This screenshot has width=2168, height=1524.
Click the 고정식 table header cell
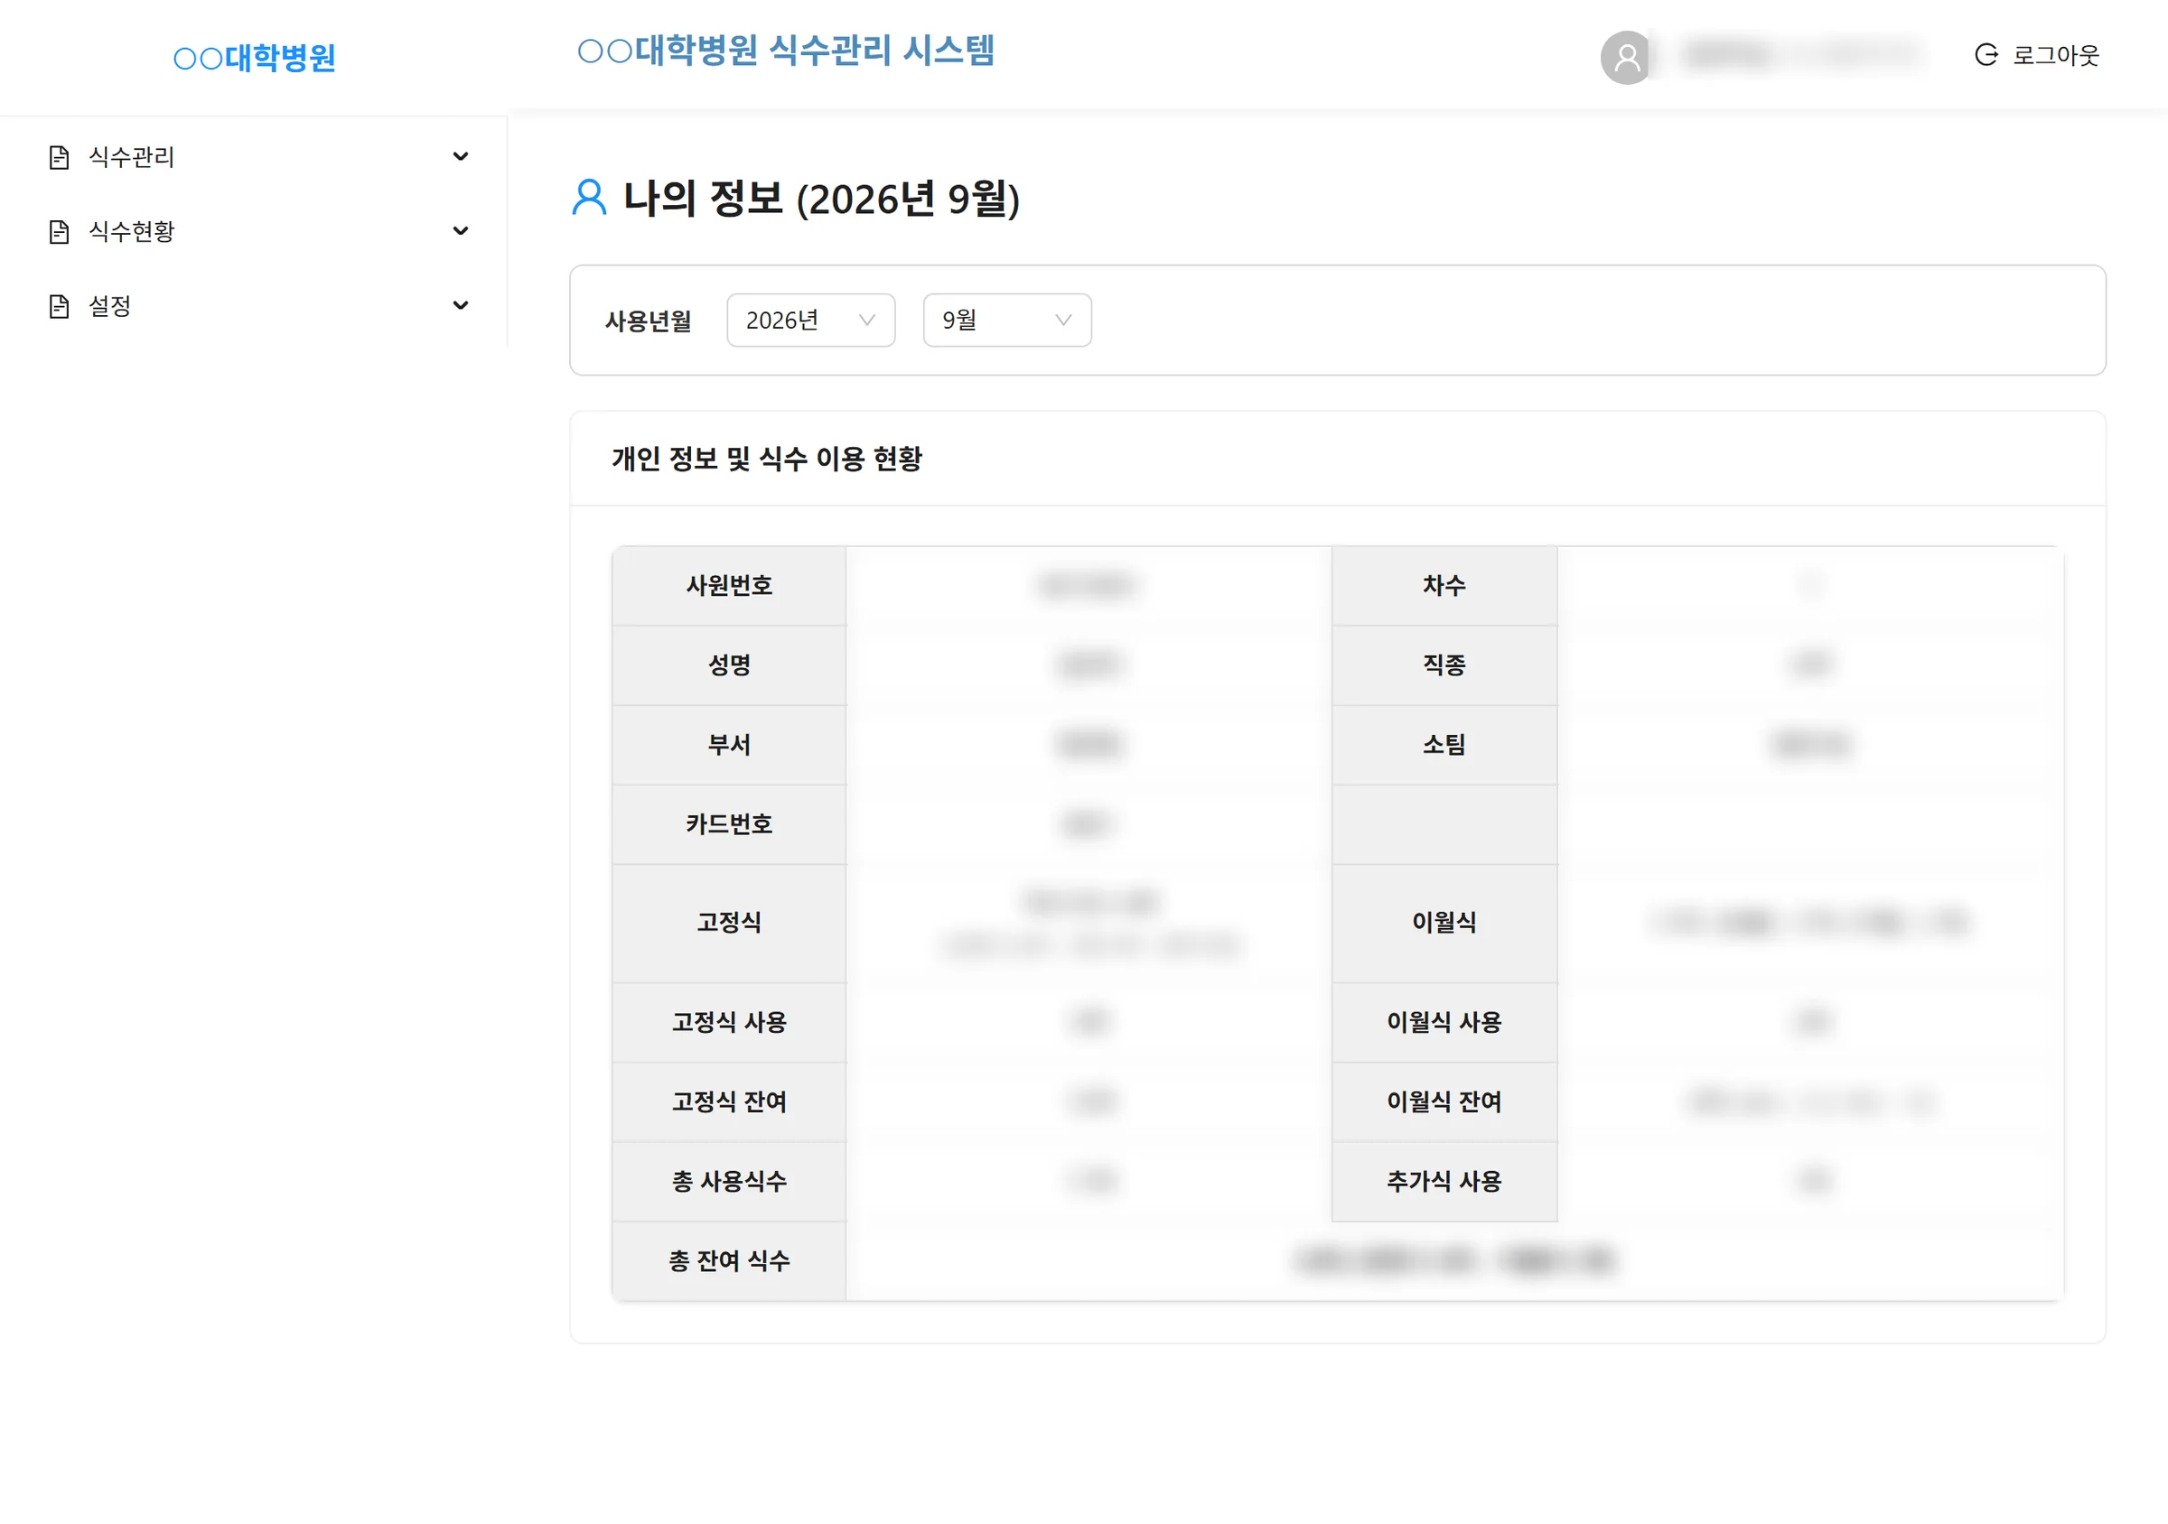click(729, 923)
